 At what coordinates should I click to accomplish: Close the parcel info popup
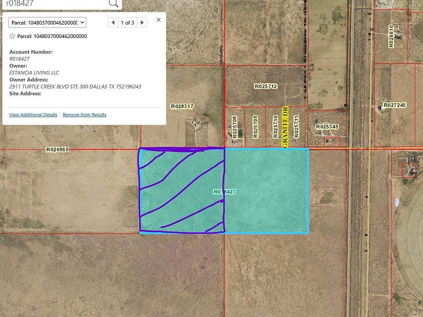pos(159,19)
